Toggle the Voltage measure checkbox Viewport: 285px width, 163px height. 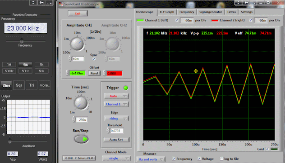point(199,159)
